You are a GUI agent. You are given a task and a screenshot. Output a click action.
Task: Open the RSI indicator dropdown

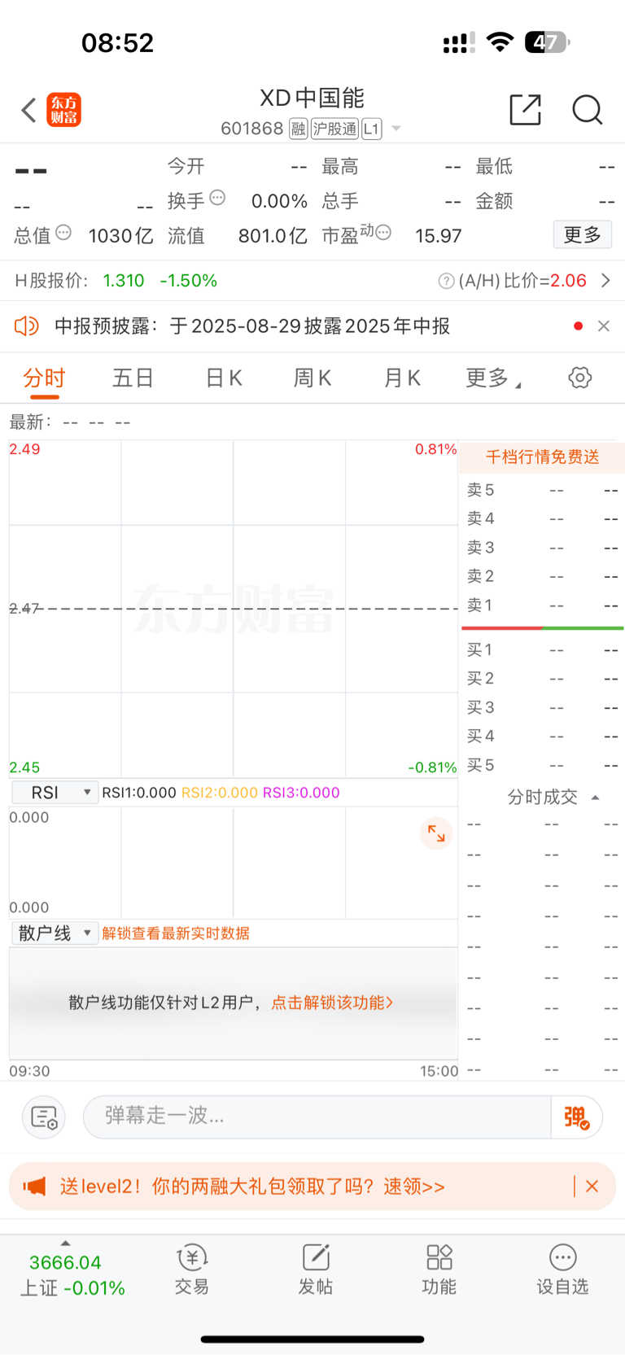click(x=55, y=793)
